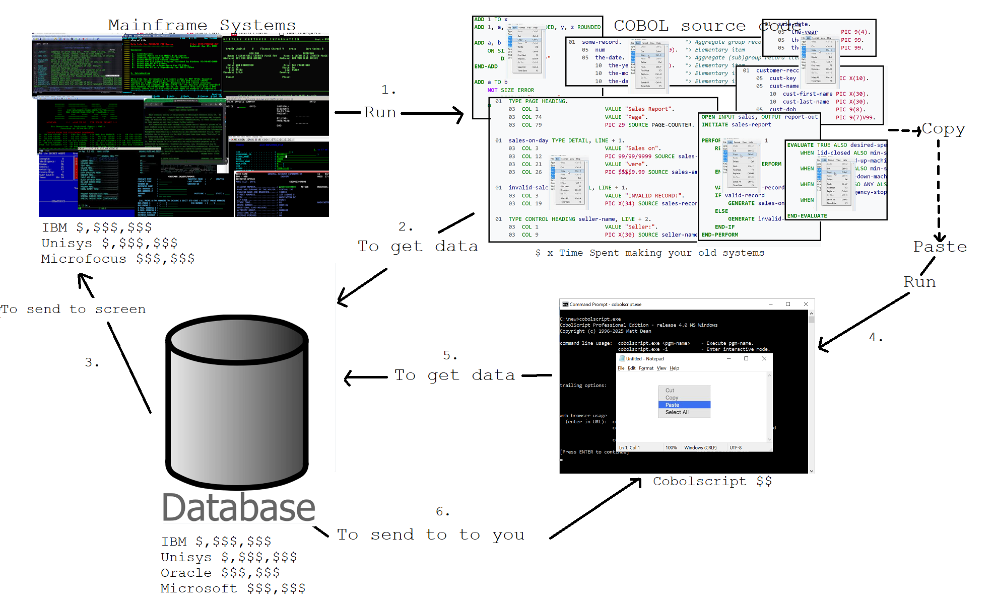Click the UTF-8 encoding status bar field
Viewport: 994px width, 611px height.
[736, 447]
